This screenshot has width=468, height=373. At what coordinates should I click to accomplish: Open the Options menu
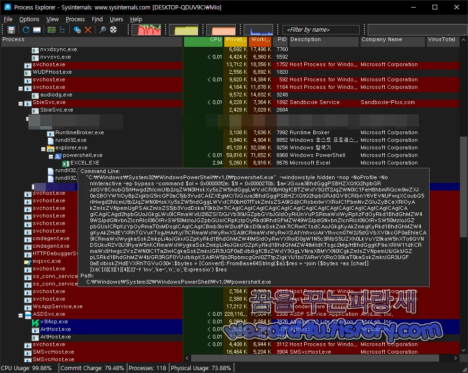[x=29, y=19]
